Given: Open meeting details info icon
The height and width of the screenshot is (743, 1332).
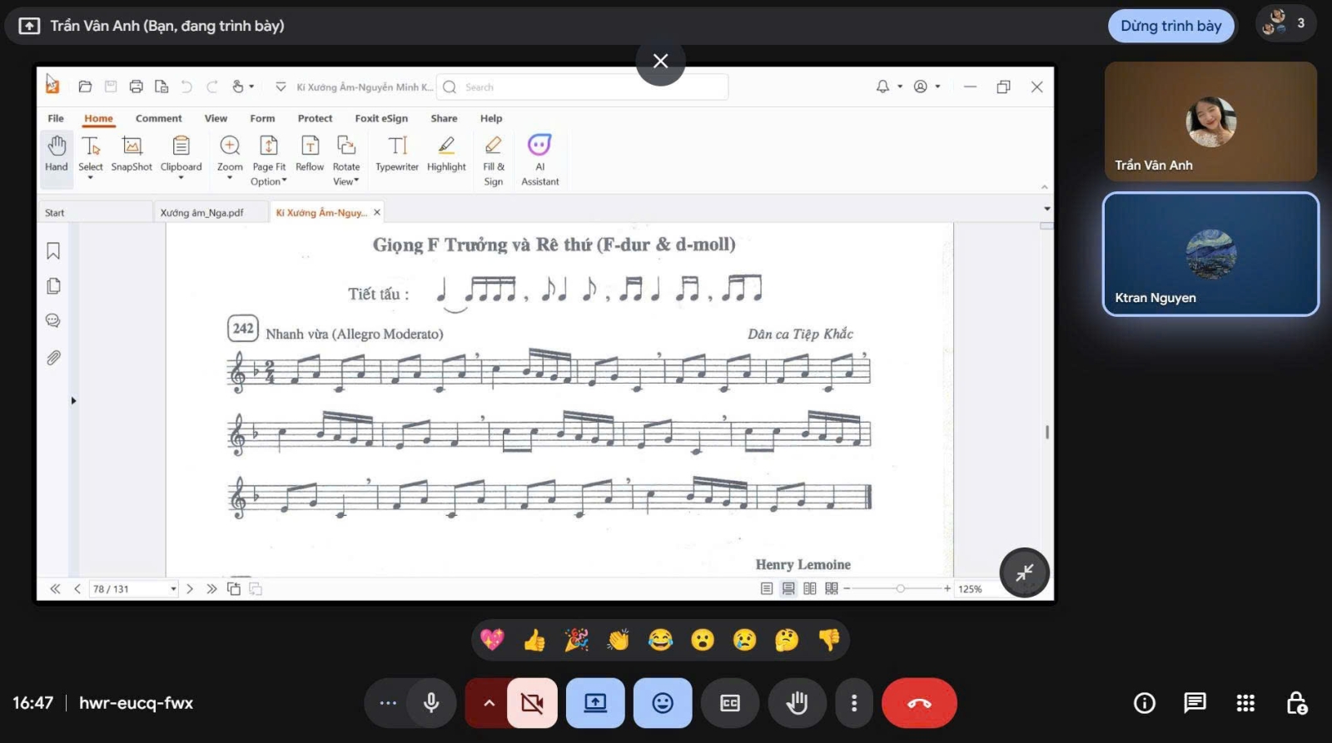Looking at the screenshot, I should (1145, 703).
